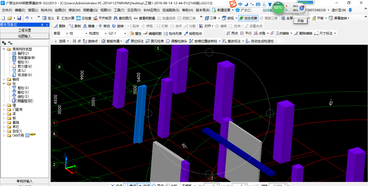368x186 pixels.
Task: Expand the 基础 tree node
Action: click(4, 122)
